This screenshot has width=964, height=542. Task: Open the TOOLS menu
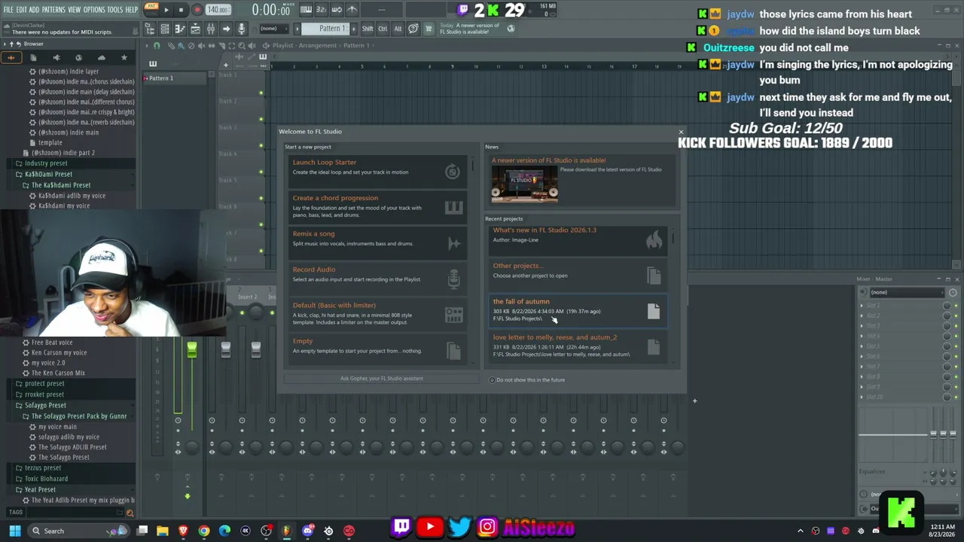114,10
